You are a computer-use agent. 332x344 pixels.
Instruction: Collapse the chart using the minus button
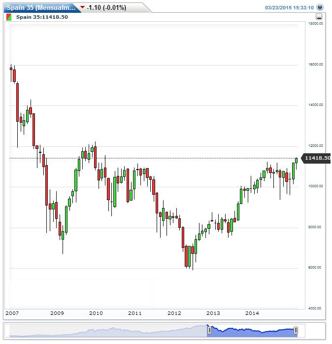[319, 17]
